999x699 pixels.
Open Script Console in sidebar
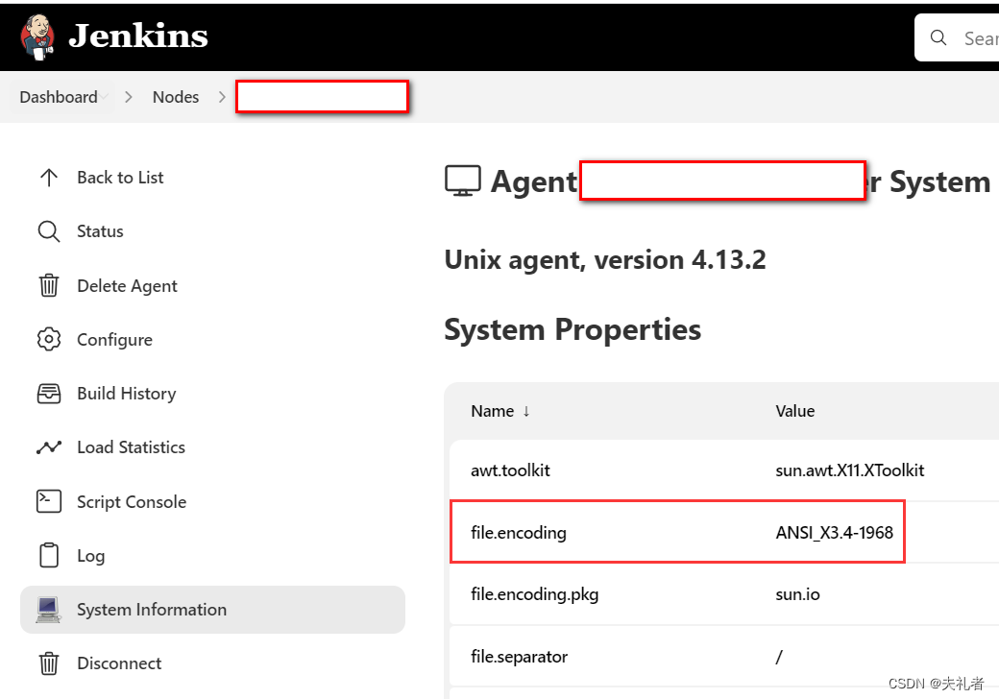[x=132, y=501]
